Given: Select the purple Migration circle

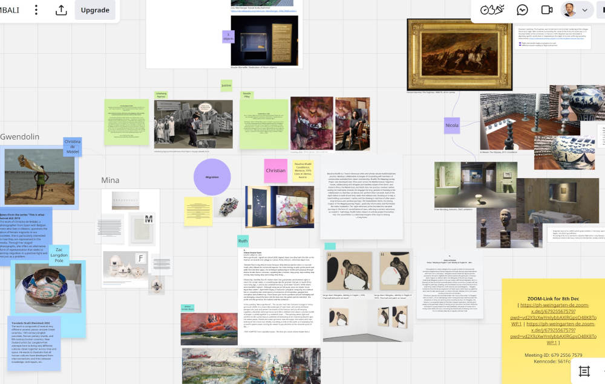Looking at the screenshot, I should point(212,177).
